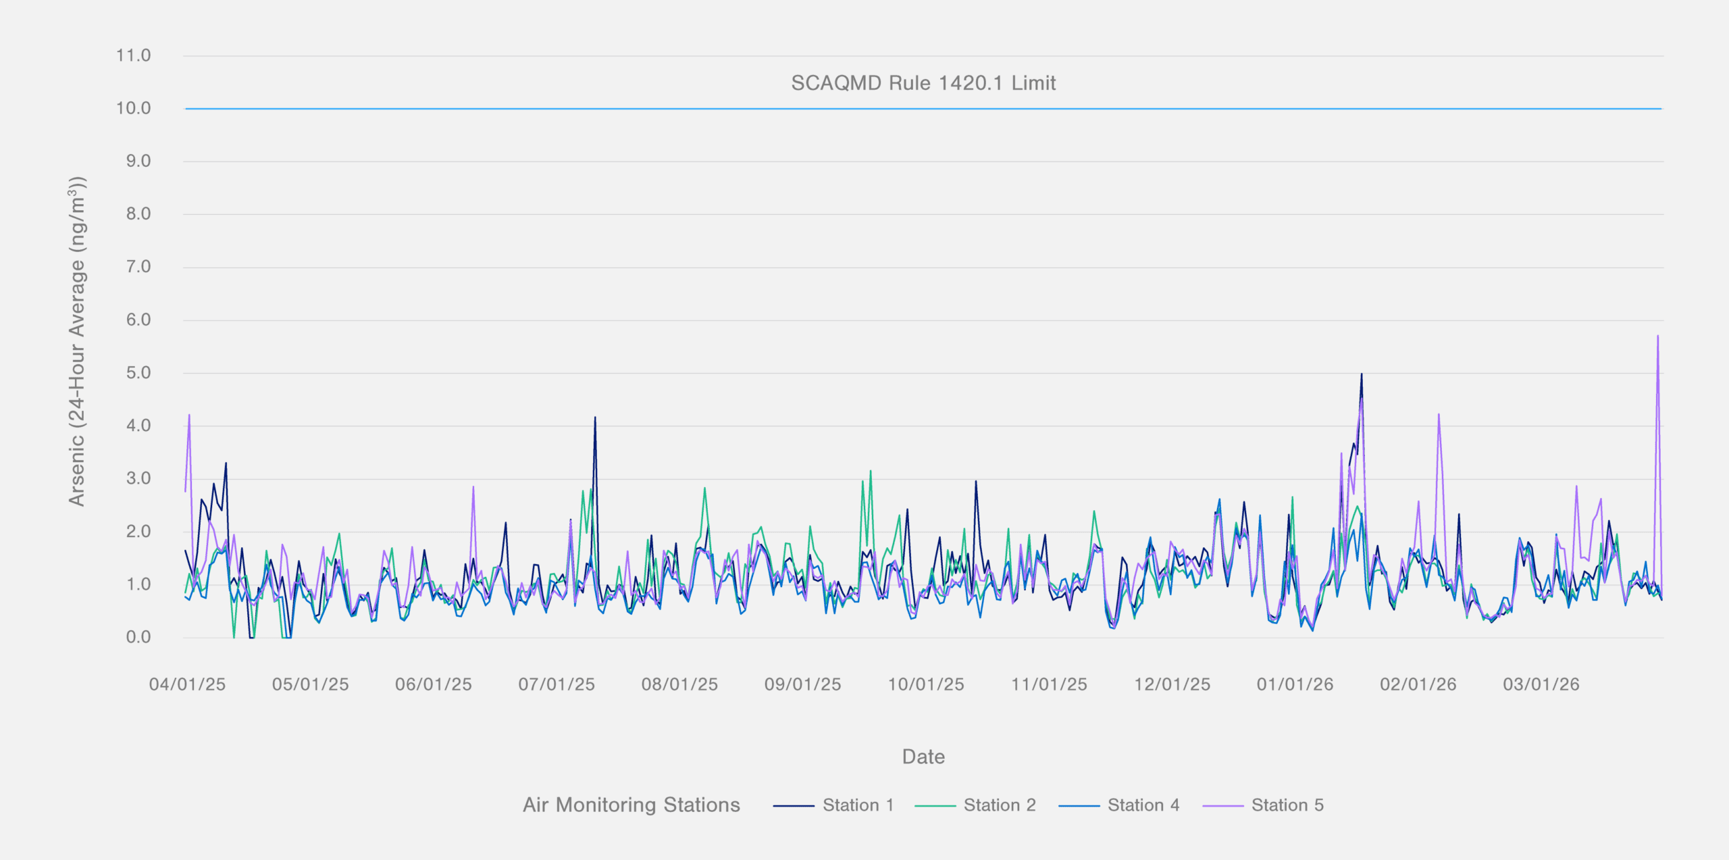Viewport: 1729px width, 860px height.
Task: Click the 11.0 y-axis value
Action: pos(133,55)
